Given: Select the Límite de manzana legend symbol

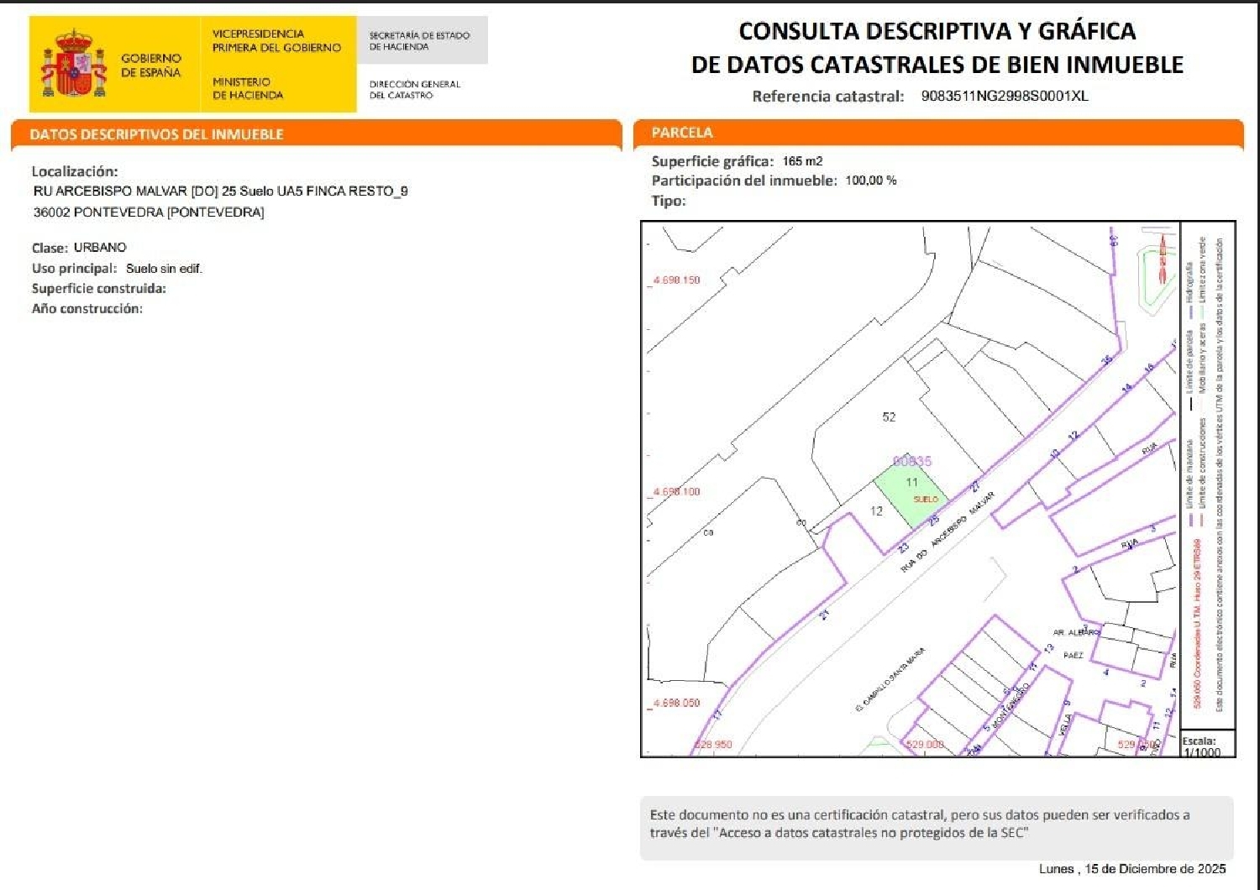Looking at the screenshot, I should click(1190, 520).
